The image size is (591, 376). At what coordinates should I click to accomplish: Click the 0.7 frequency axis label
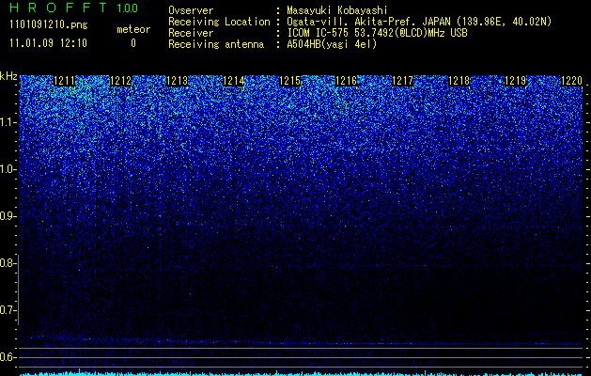(x=7, y=310)
